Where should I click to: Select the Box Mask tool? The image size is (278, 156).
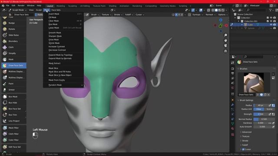(14, 97)
